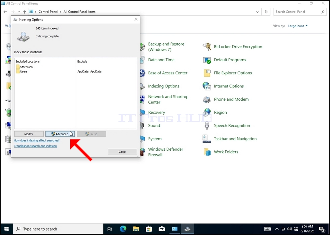Viewport: 330px width, 235px height.
Task: Open Date and Time item
Action: pos(161,60)
